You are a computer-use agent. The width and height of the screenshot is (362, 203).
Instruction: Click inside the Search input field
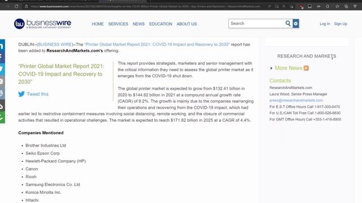click(x=256, y=24)
